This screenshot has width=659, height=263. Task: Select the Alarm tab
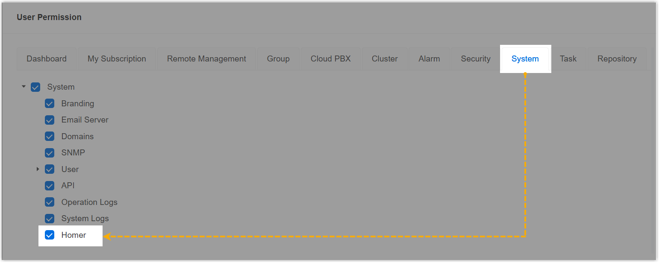429,59
